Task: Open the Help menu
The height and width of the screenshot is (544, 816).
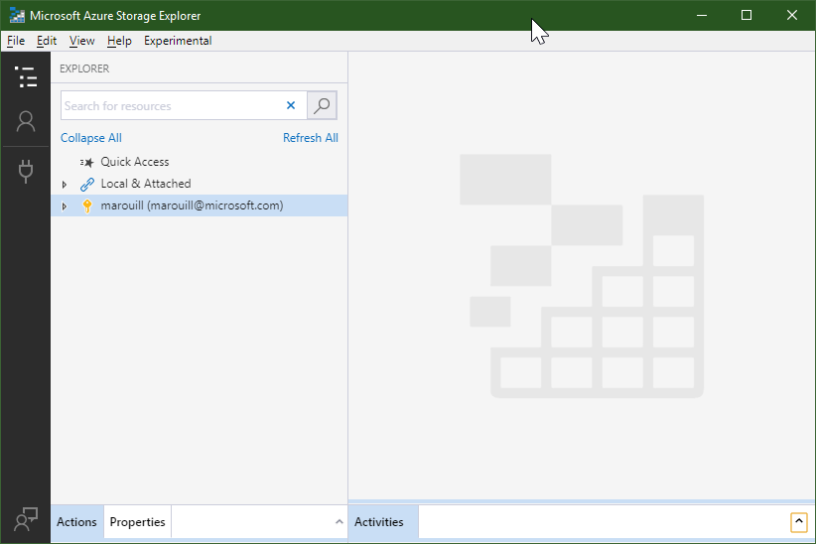Action: coord(119,41)
